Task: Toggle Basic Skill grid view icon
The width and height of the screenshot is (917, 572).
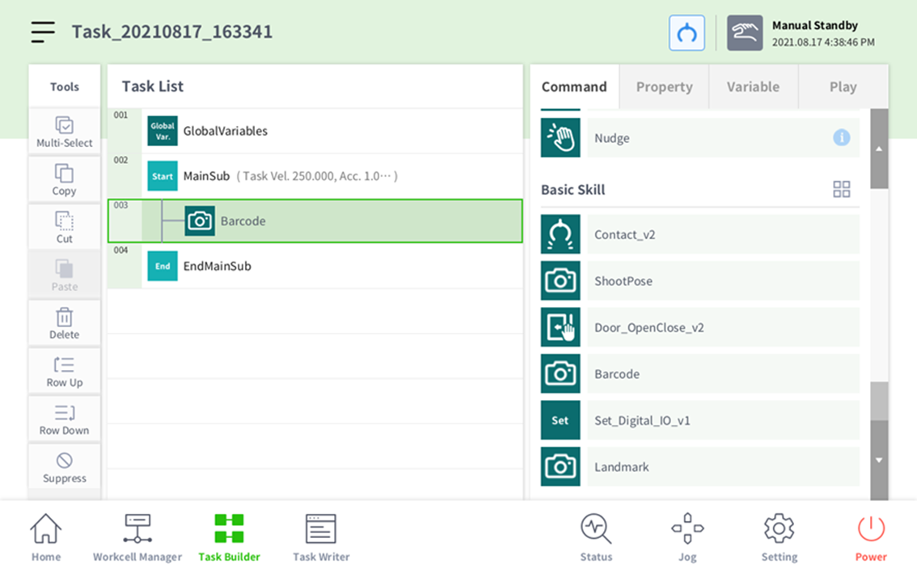Action: click(x=841, y=190)
